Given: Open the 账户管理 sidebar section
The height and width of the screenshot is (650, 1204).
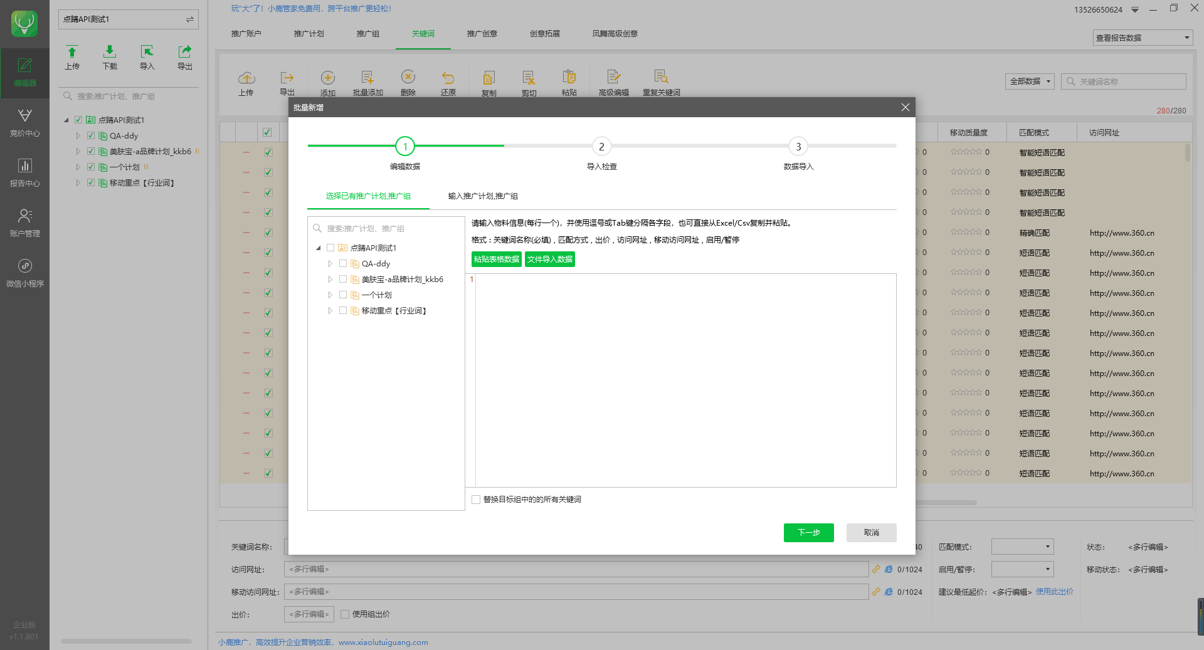Looking at the screenshot, I should (x=24, y=223).
